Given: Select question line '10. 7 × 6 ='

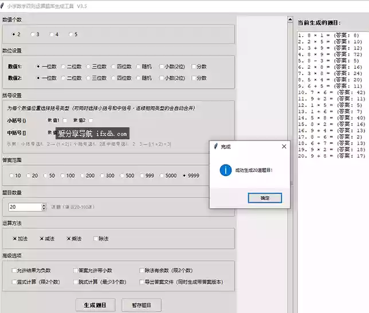Looking at the screenshot, I should (332, 92).
